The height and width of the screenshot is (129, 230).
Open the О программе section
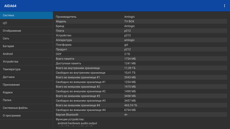coord(26,116)
